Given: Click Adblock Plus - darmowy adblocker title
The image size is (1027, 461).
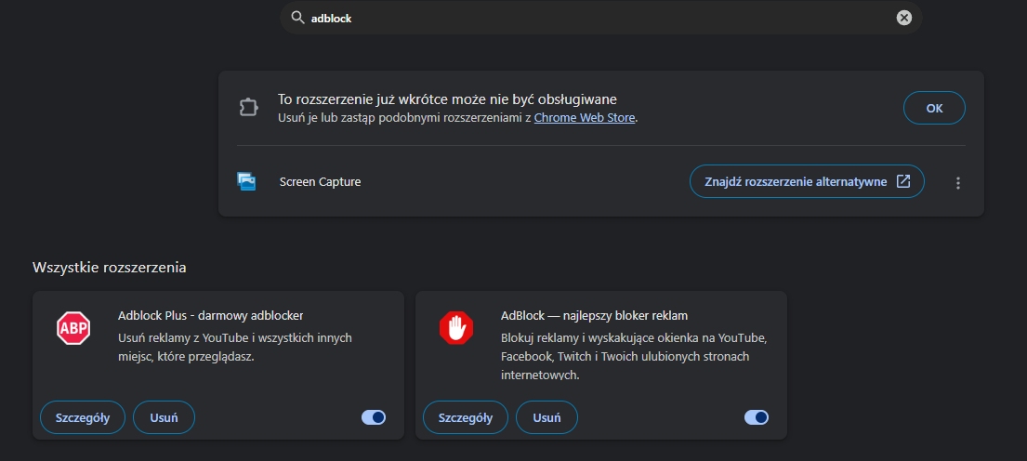Looking at the screenshot, I should (210, 316).
